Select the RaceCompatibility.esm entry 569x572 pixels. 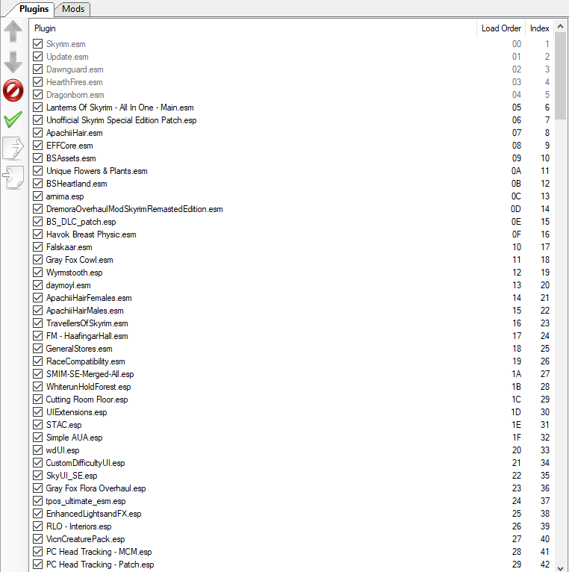point(85,361)
